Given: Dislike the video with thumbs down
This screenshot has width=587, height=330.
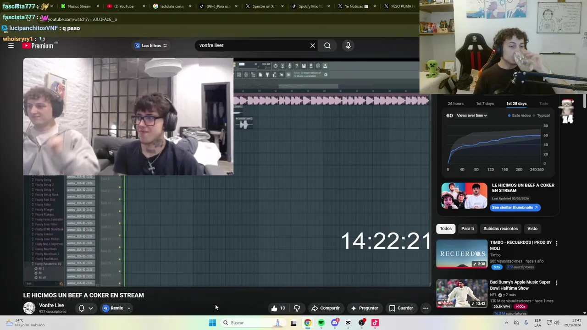Looking at the screenshot, I should point(297,308).
